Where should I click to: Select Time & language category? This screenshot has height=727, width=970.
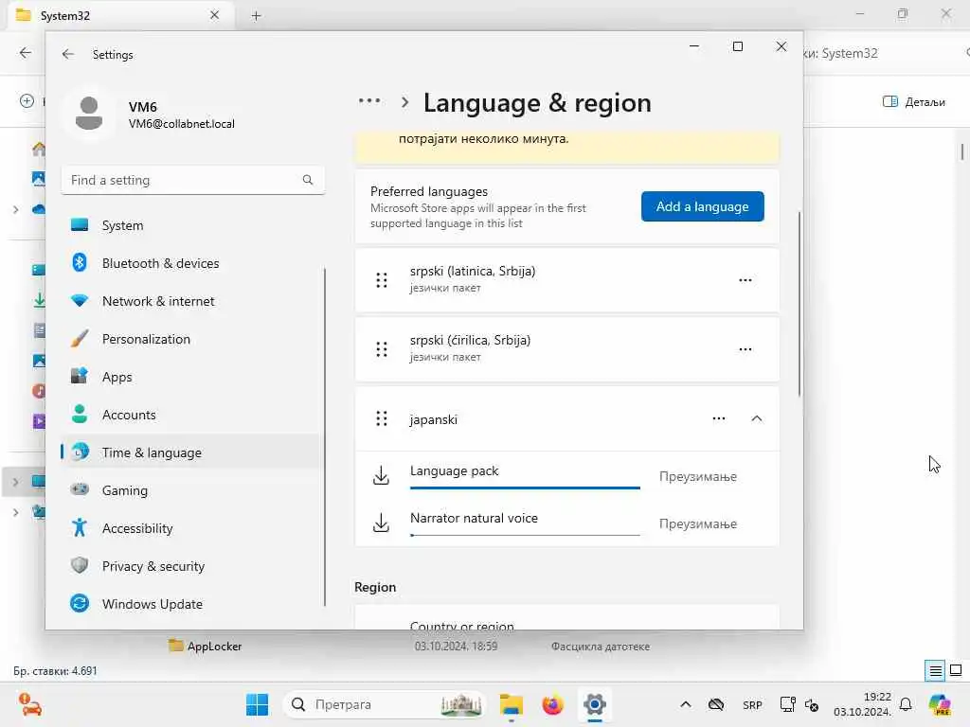pos(193,452)
